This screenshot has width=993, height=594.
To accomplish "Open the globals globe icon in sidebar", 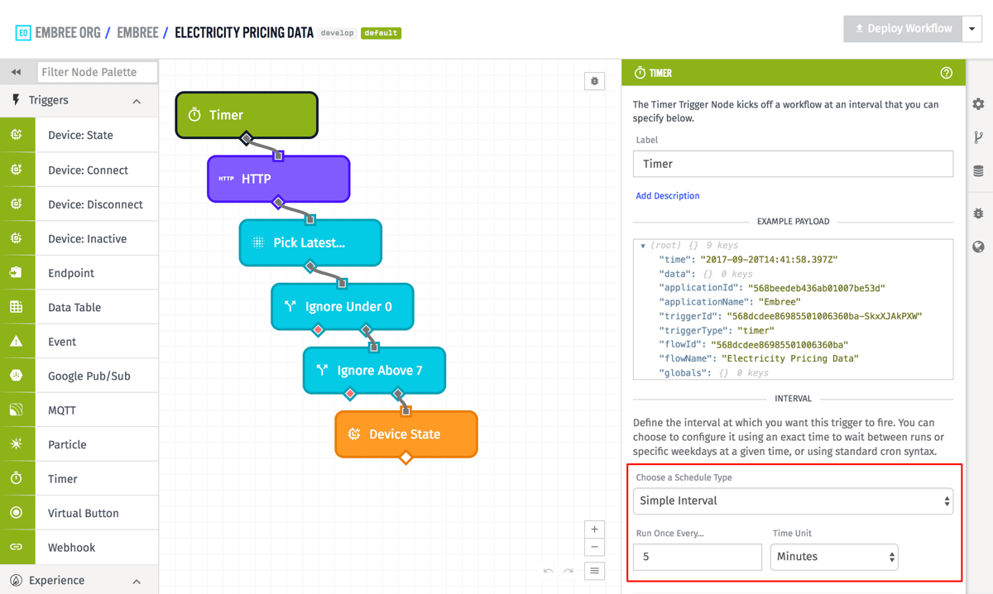I will 978,247.
